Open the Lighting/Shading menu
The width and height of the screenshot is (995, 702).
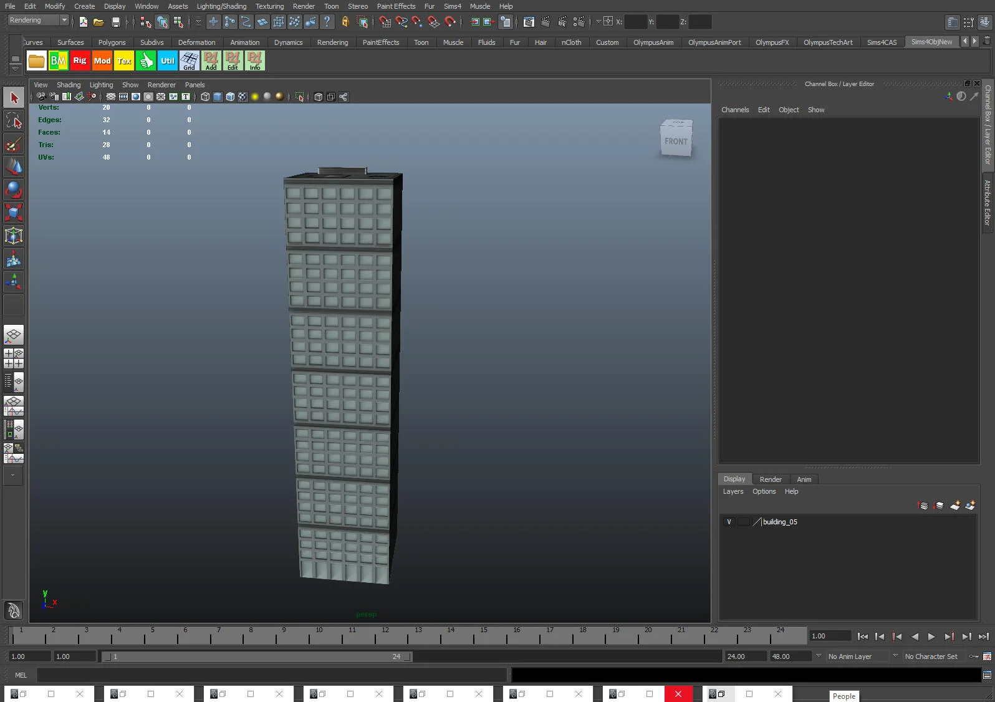coord(221,6)
